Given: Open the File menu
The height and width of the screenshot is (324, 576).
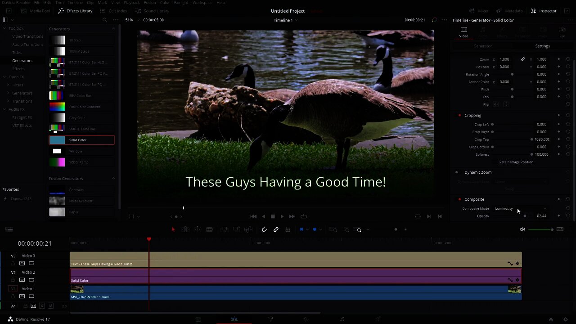Looking at the screenshot, I should pyautogui.click(x=37, y=3).
